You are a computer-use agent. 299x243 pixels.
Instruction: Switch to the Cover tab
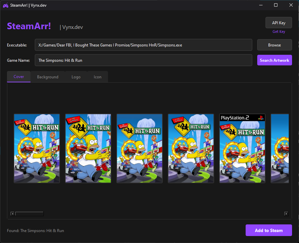pyautogui.click(x=19, y=77)
